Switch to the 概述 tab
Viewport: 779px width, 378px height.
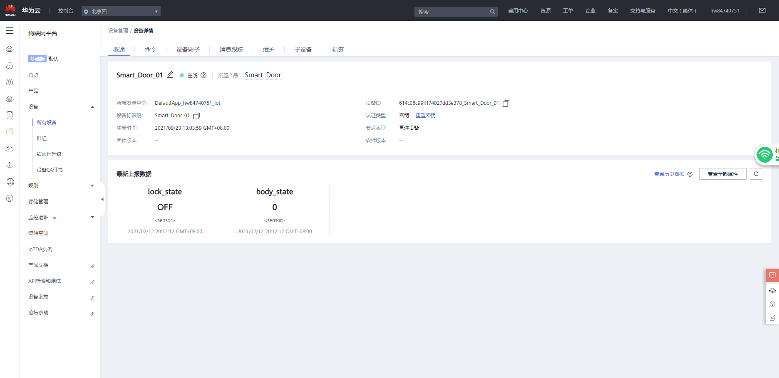point(119,49)
